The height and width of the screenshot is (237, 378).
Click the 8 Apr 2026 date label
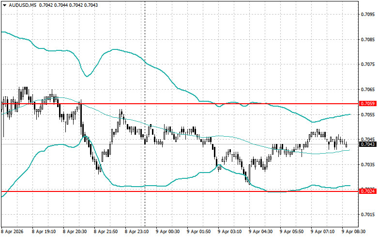(x=12, y=232)
